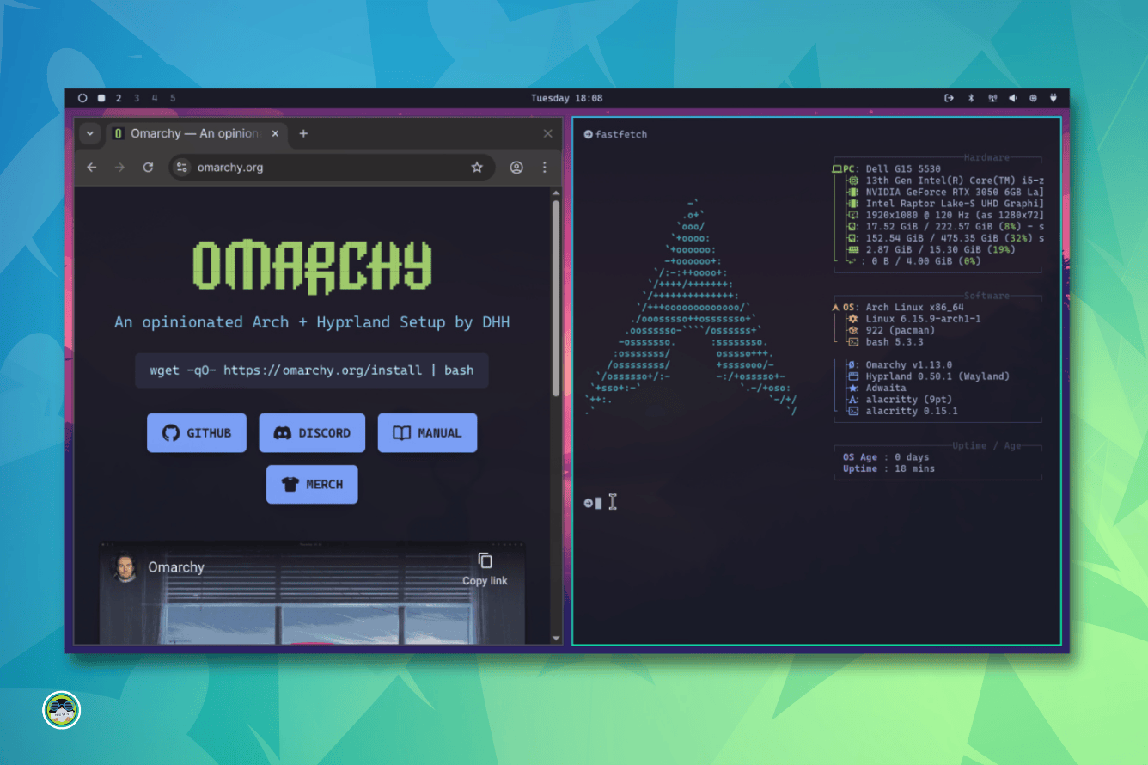
Task: Select workspace 3 in the top bar
Action: [136, 98]
